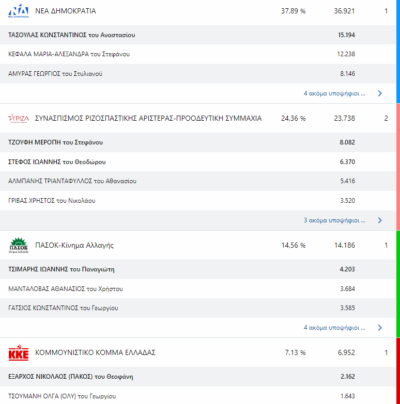Click the 3.520 votes for ΓΡΙΒΑΣ
Image resolution: width=400 pixels, height=404 pixels.
[348, 201]
